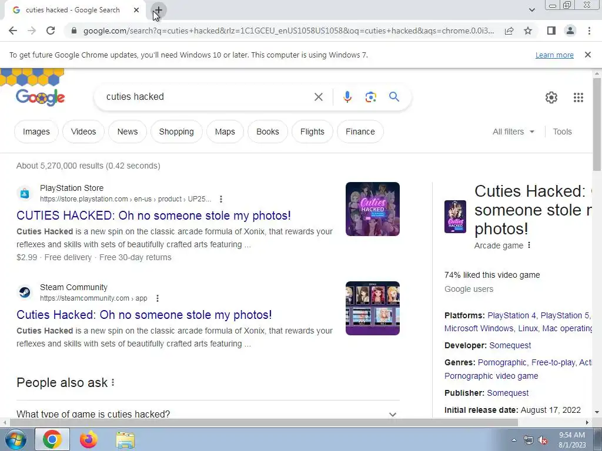Open the Tools search options
Image resolution: width=602 pixels, height=451 pixels.
[562, 132]
